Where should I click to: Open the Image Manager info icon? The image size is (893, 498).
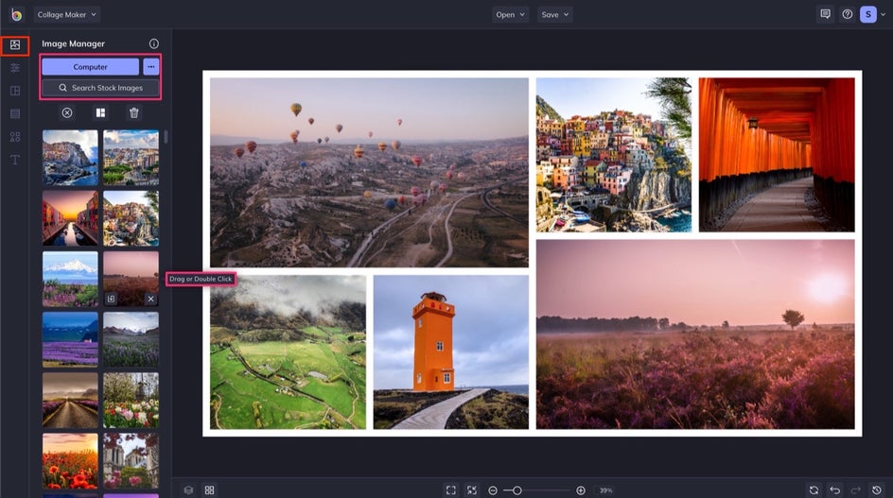pos(154,43)
